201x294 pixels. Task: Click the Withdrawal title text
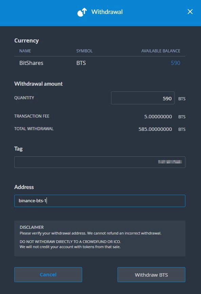pos(107,12)
